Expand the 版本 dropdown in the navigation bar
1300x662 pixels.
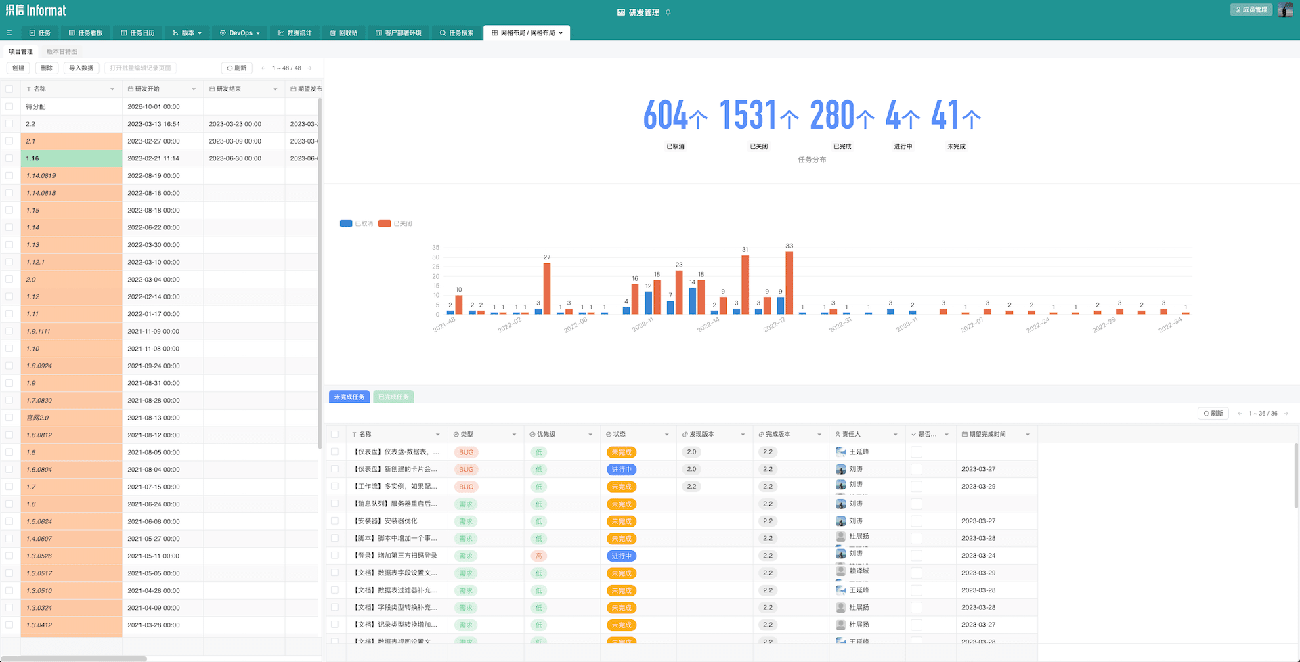click(188, 32)
